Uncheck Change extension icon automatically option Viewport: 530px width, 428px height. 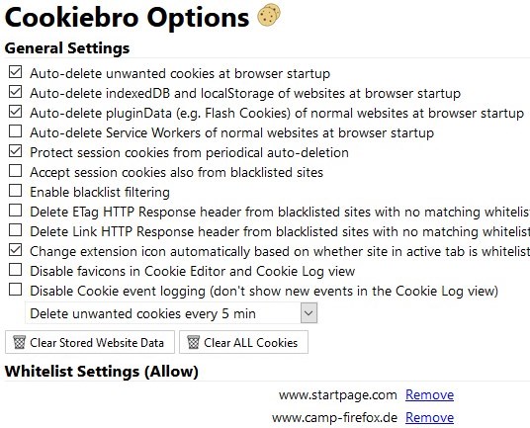click(x=15, y=250)
